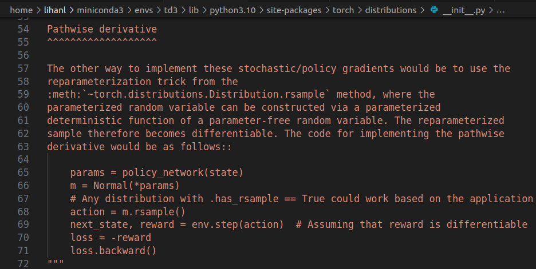Select the 'home' breadcrumb folder
536x269 pixels.
pos(21,10)
